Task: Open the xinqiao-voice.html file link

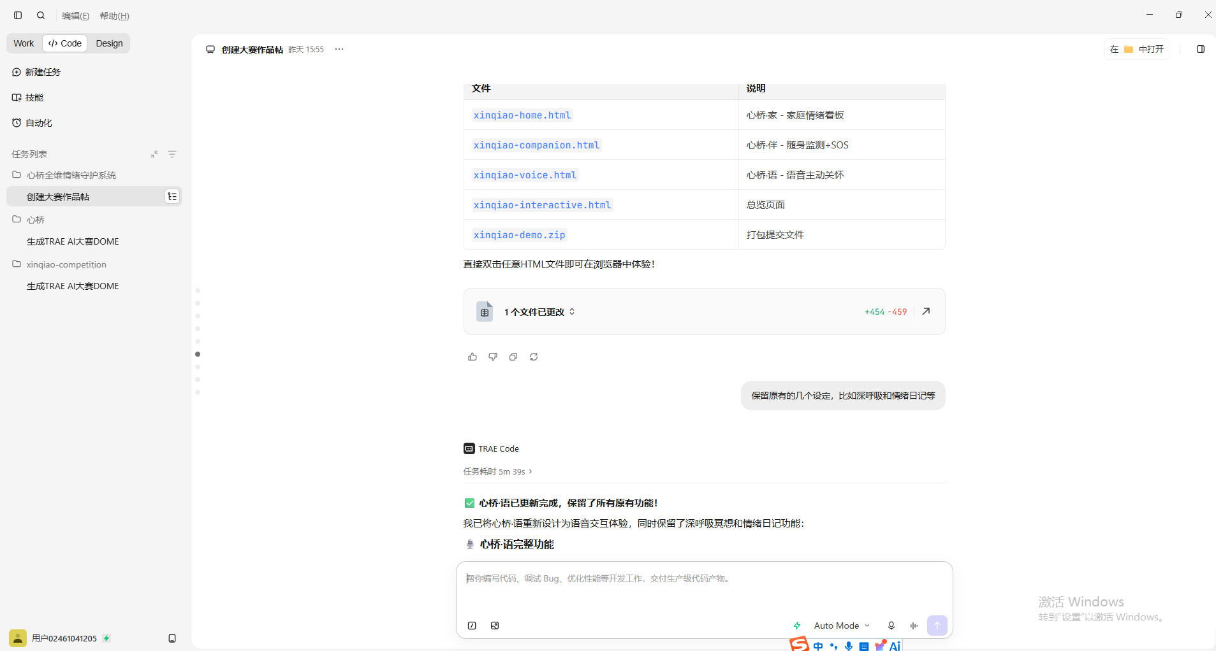Action: click(x=525, y=175)
